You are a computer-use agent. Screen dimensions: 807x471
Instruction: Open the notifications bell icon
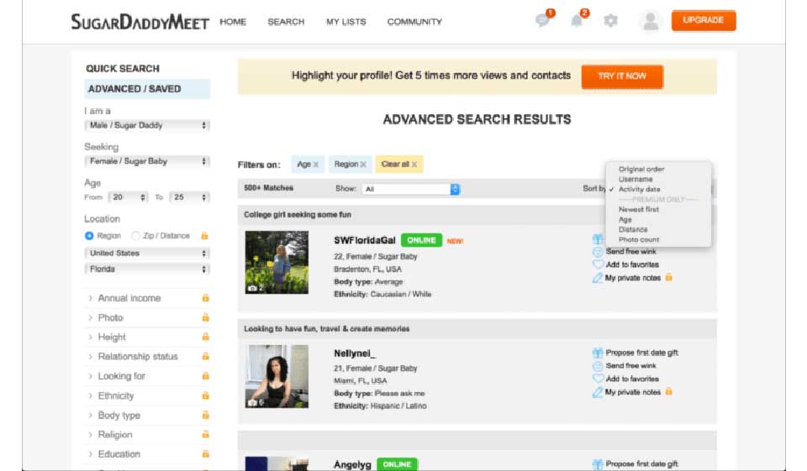coord(577,21)
